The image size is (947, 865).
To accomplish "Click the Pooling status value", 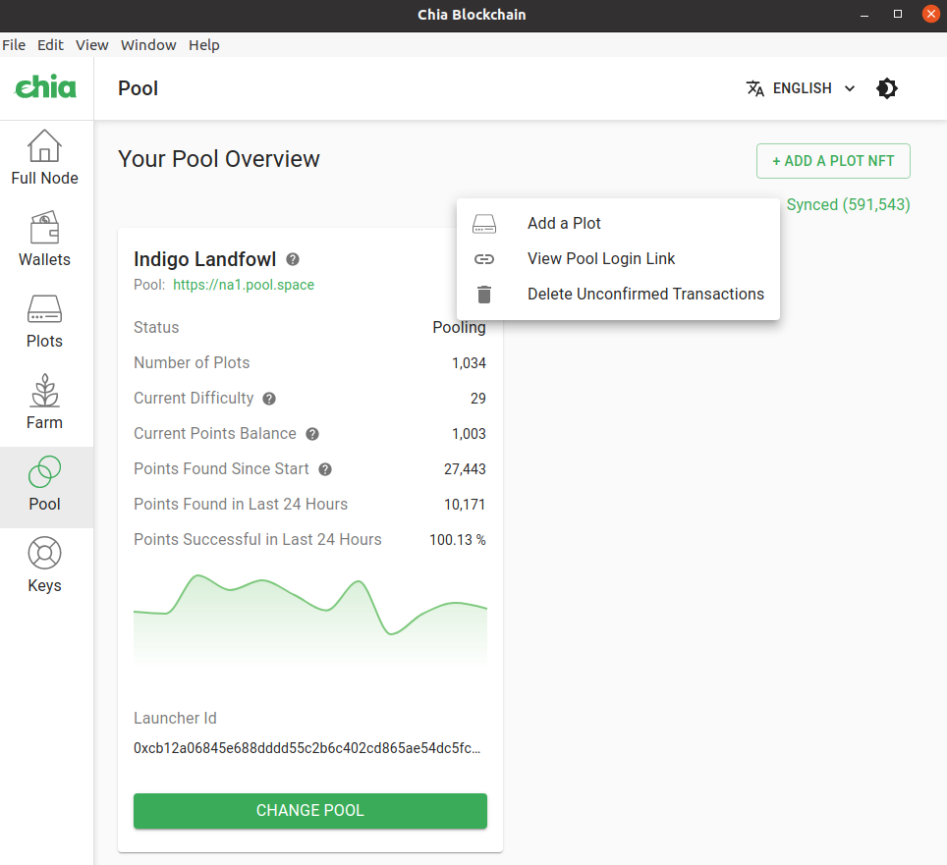I will pyautogui.click(x=459, y=328).
